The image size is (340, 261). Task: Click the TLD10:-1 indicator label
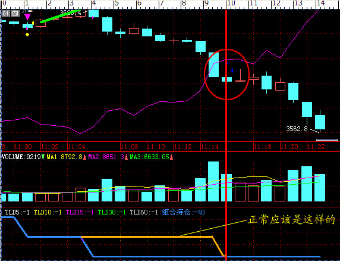tap(48, 212)
